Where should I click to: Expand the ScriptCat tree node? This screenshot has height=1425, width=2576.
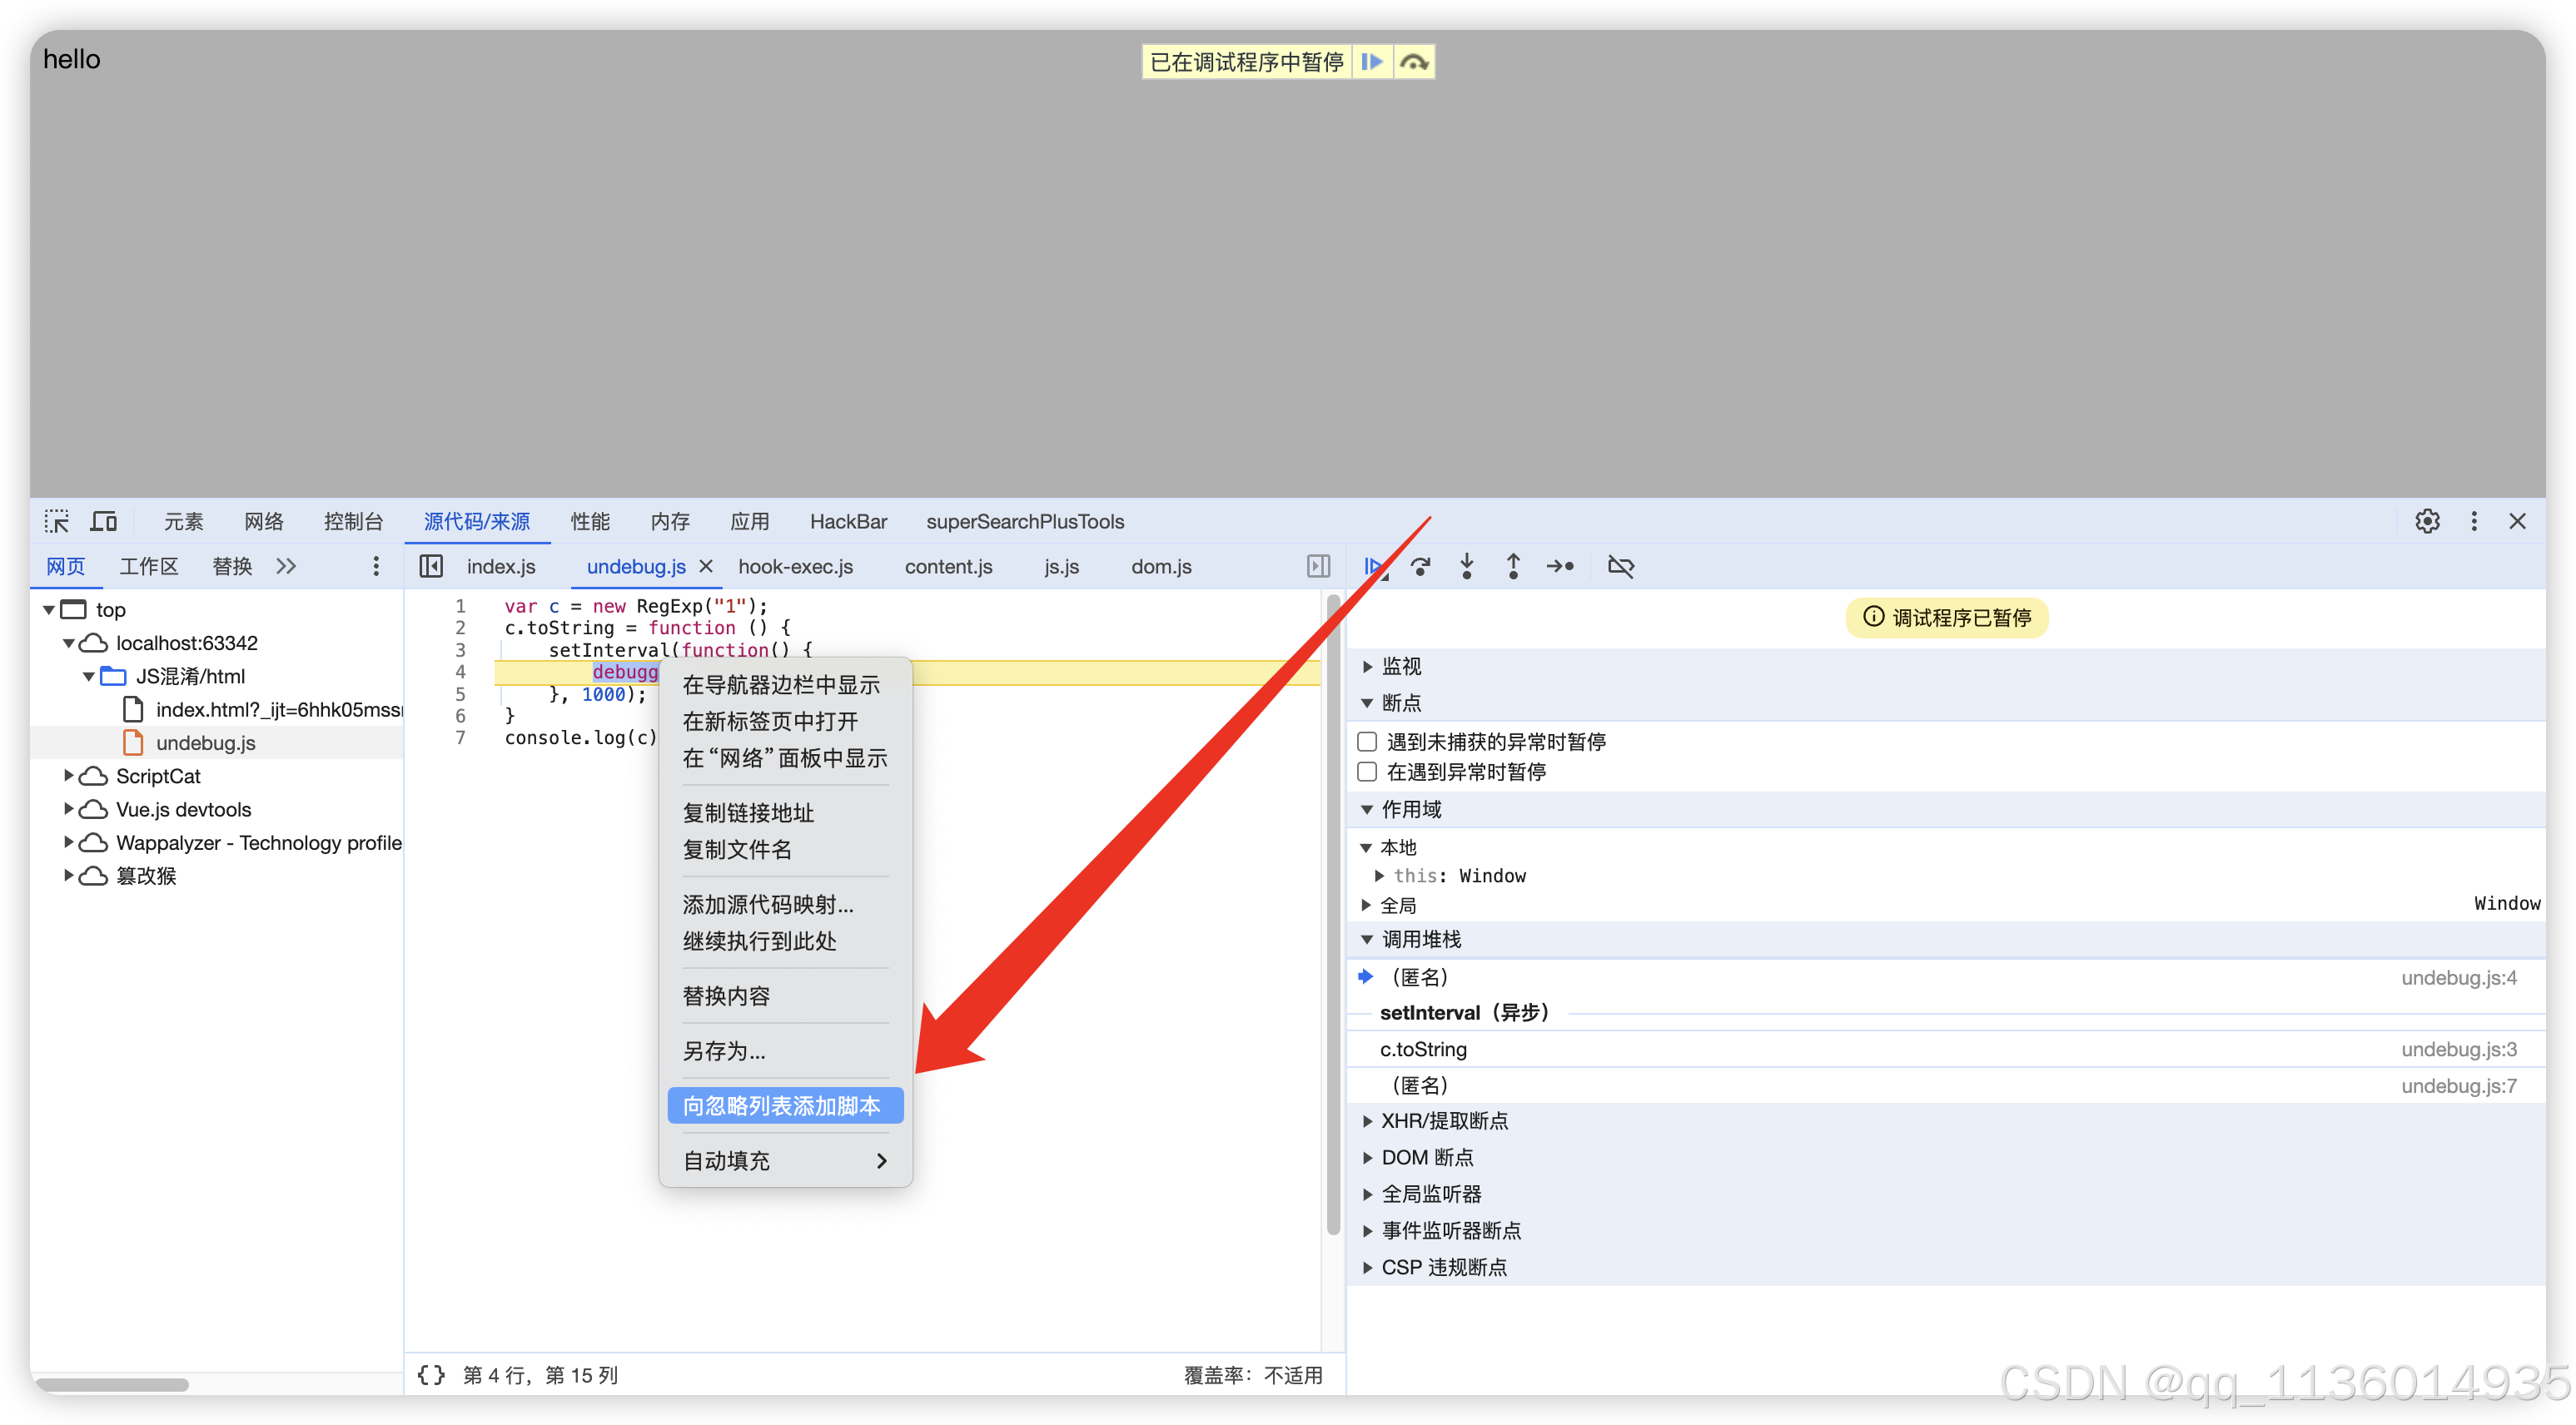tap(69, 776)
